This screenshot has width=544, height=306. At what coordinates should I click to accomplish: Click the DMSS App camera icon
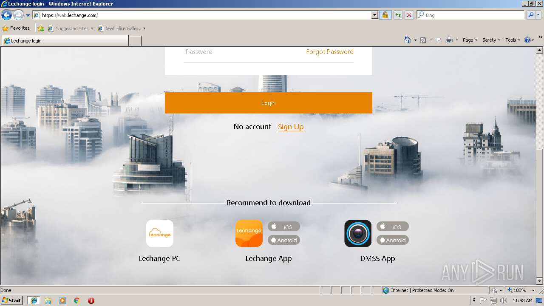[358, 233]
